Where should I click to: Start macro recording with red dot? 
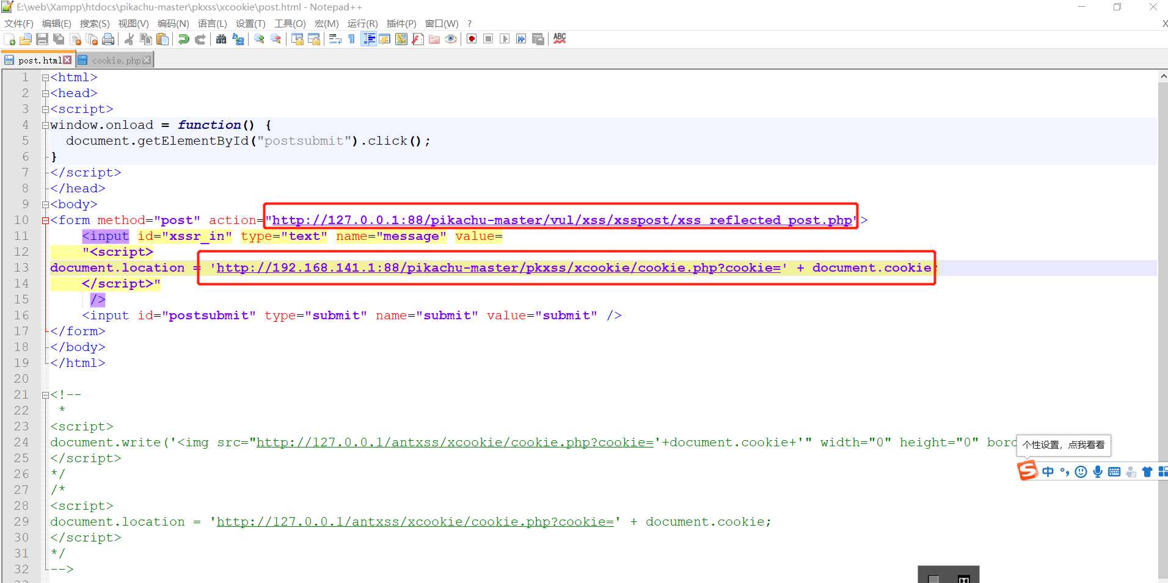(x=472, y=39)
